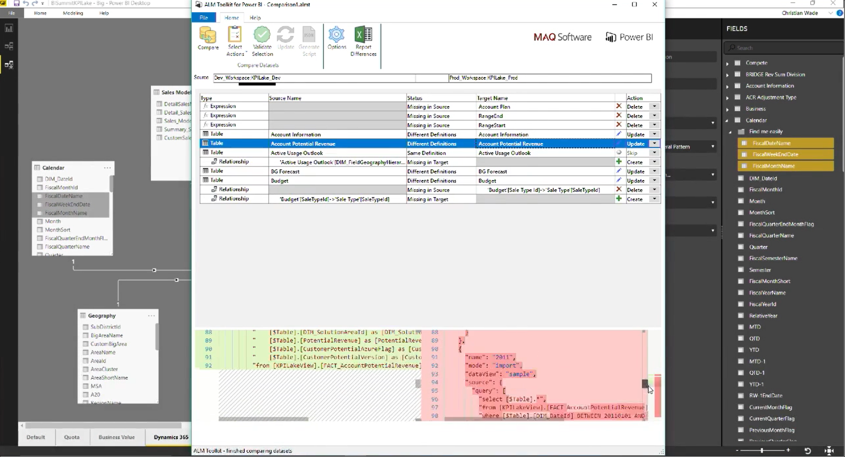Image resolution: width=845 pixels, height=457 pixels.
Task: Click the zoom slider handle at bottom right
Action: pos(762,450)
